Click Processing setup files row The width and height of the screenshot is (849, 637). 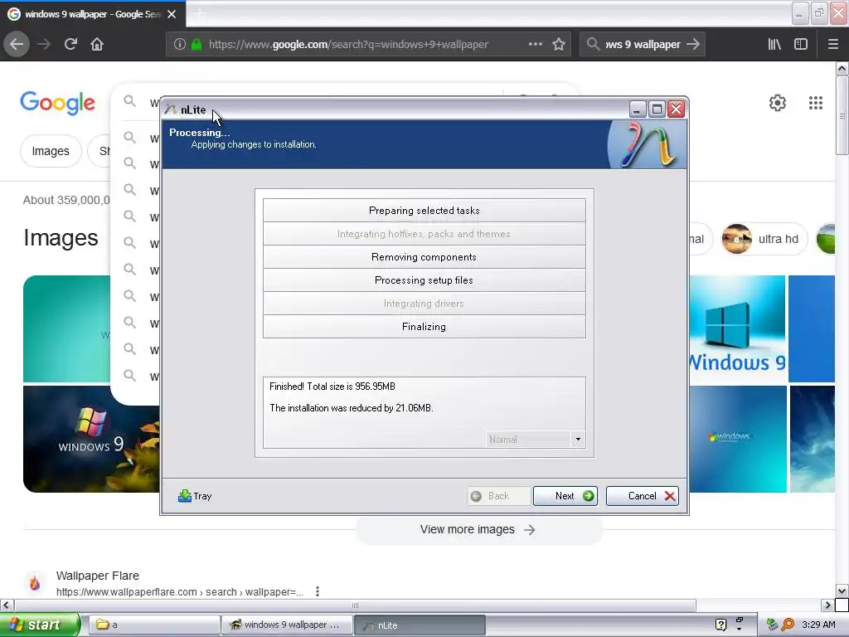424,280
